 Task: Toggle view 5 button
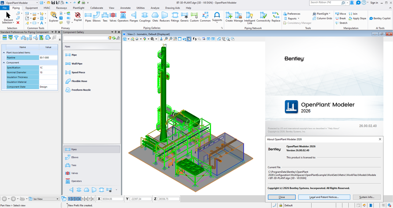(83, 199)
